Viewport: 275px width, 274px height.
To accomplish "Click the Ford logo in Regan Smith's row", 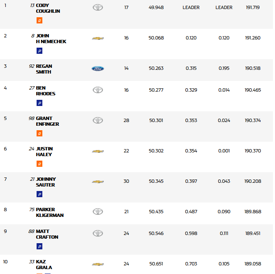I will (x=97, y=69).
